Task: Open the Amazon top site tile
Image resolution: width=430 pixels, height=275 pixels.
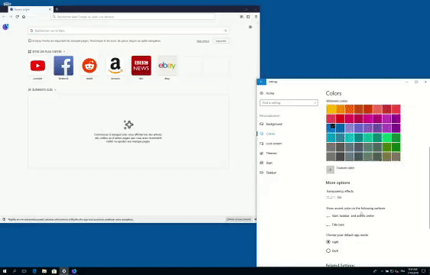Action: point(116,66)
